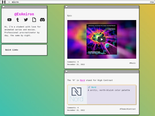Go home via the H logo

pos(4,2)
